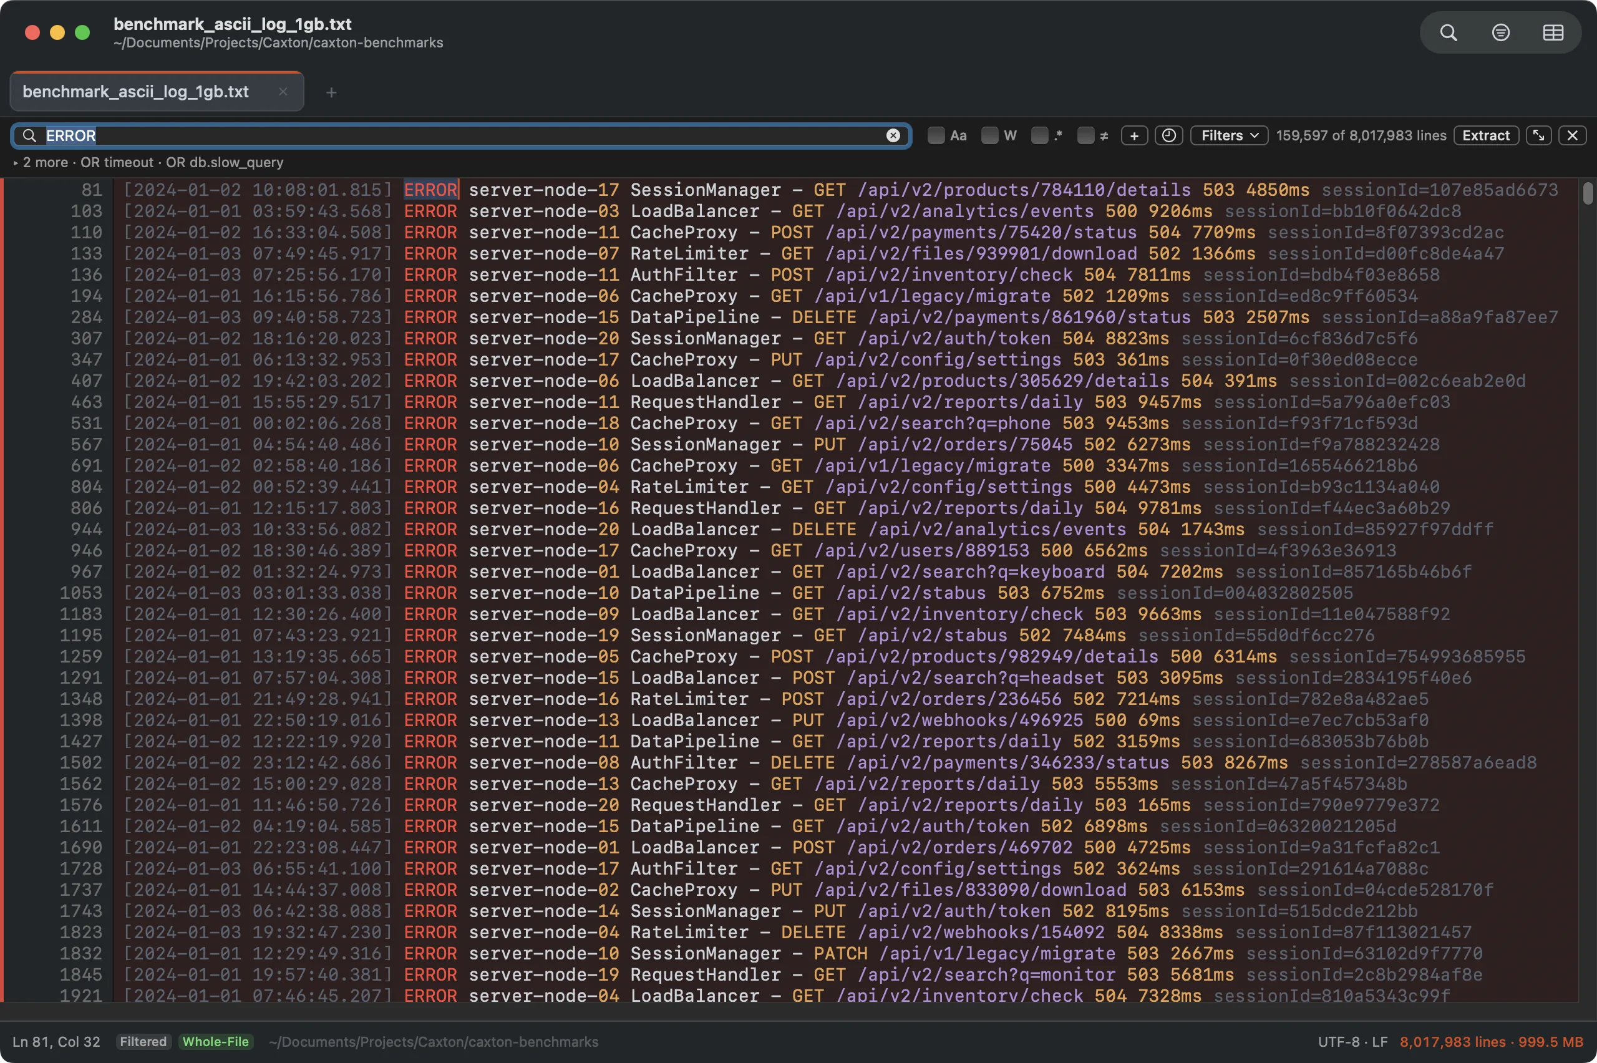Click '8,017,983 lines · 999.5 MB' status text
Viewport: 1597px width, 1063px height.
[1491, 1042]
